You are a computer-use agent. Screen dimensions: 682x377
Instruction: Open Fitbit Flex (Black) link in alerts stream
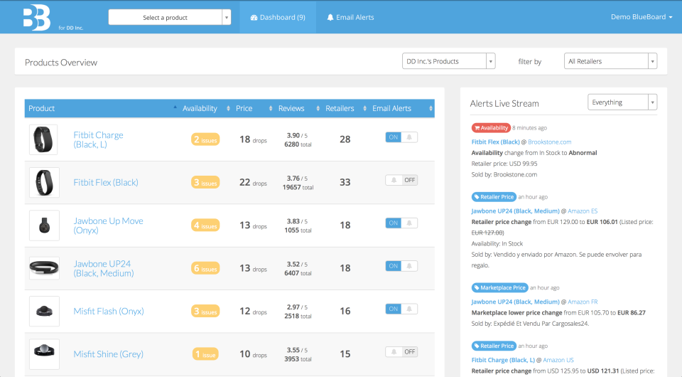(x=495, y=142)
